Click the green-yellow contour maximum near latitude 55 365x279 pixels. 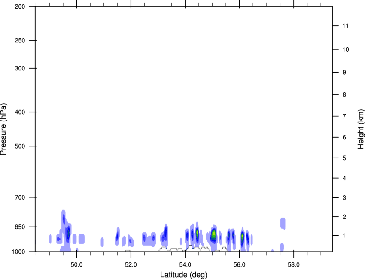click(x=214, y=233)
